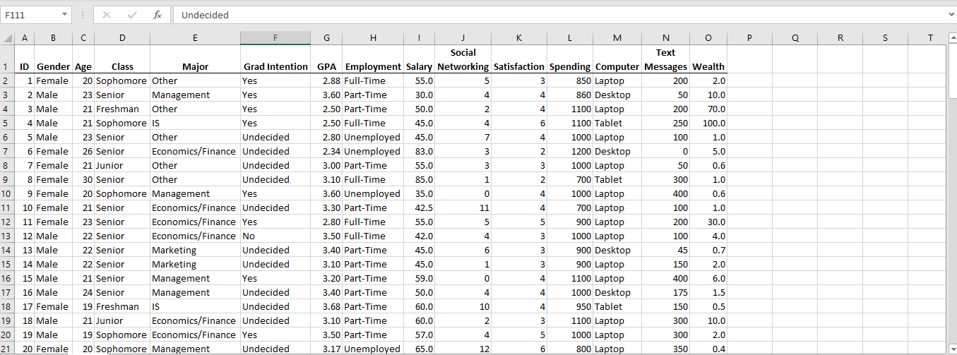957x355 pixels.
Task: Select the Salary cell 57.0
Action: tap(420, 335)
